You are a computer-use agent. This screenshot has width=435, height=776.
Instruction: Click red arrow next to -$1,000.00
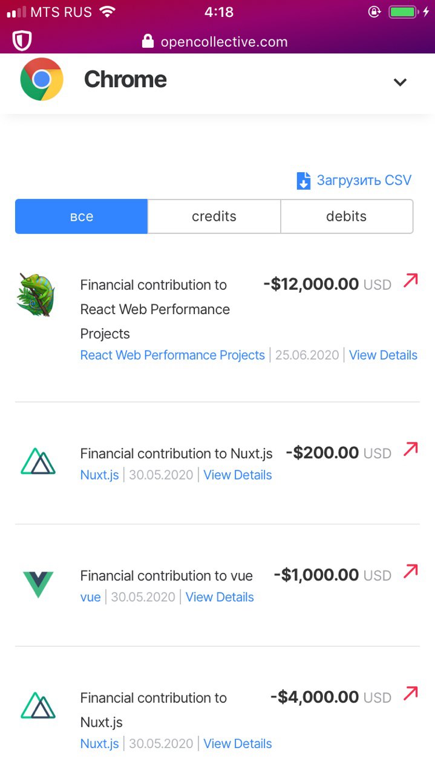click(x=411, y=571)
